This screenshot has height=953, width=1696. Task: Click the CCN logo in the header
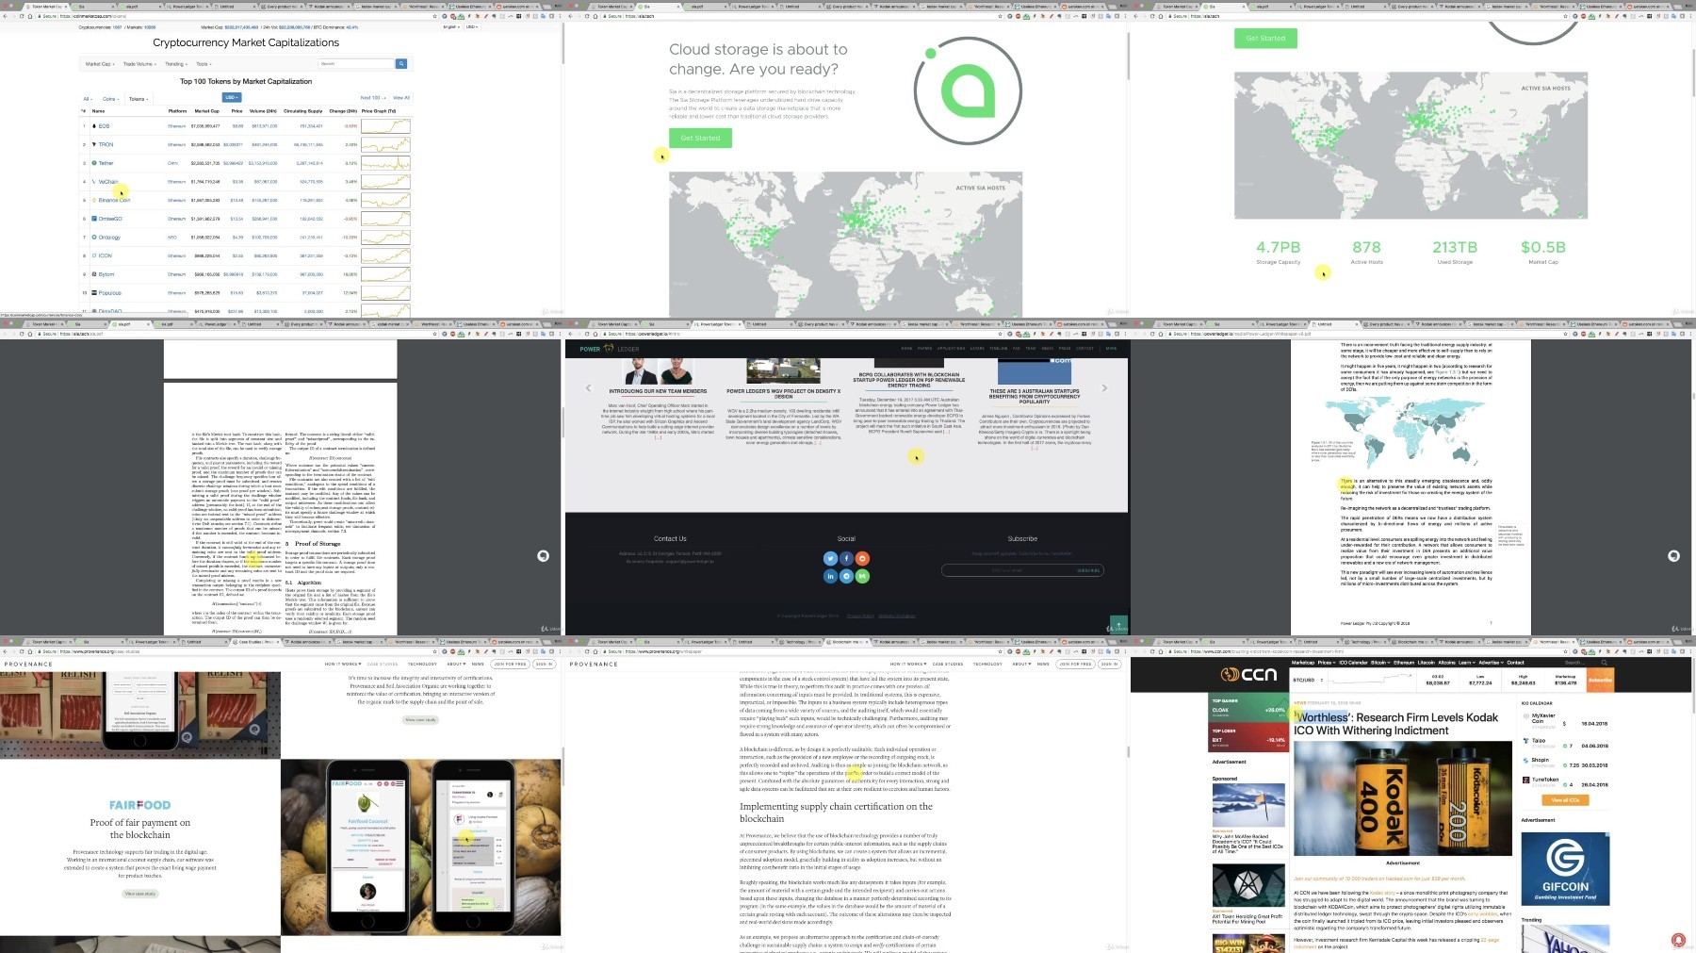[1248, 674]
